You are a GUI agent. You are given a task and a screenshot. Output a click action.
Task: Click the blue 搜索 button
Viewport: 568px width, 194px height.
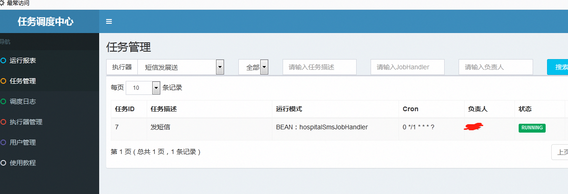(x=558, y=67)
